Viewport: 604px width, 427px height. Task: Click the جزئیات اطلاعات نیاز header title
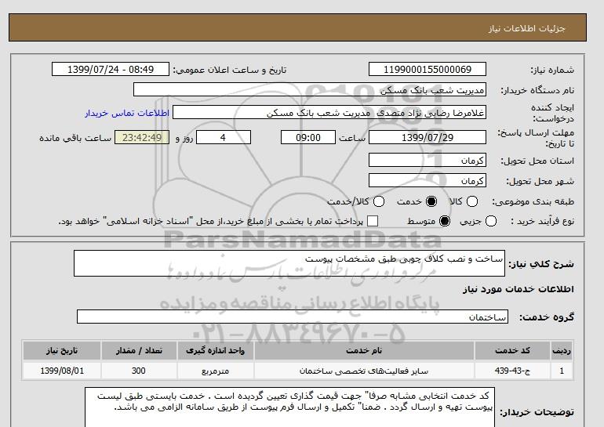pos(527,28)
